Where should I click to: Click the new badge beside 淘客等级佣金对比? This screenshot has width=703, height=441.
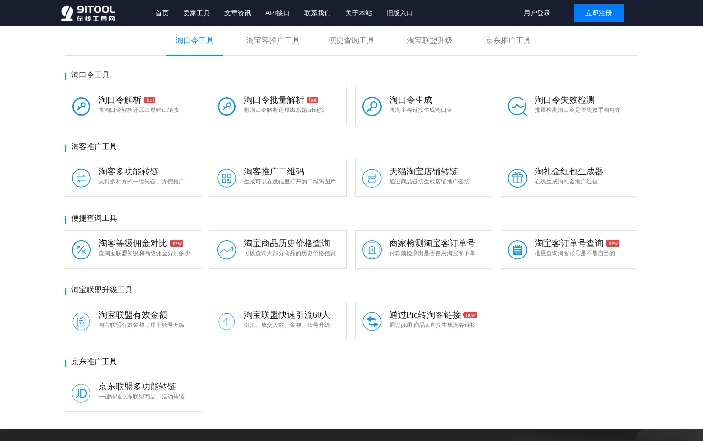177,243
